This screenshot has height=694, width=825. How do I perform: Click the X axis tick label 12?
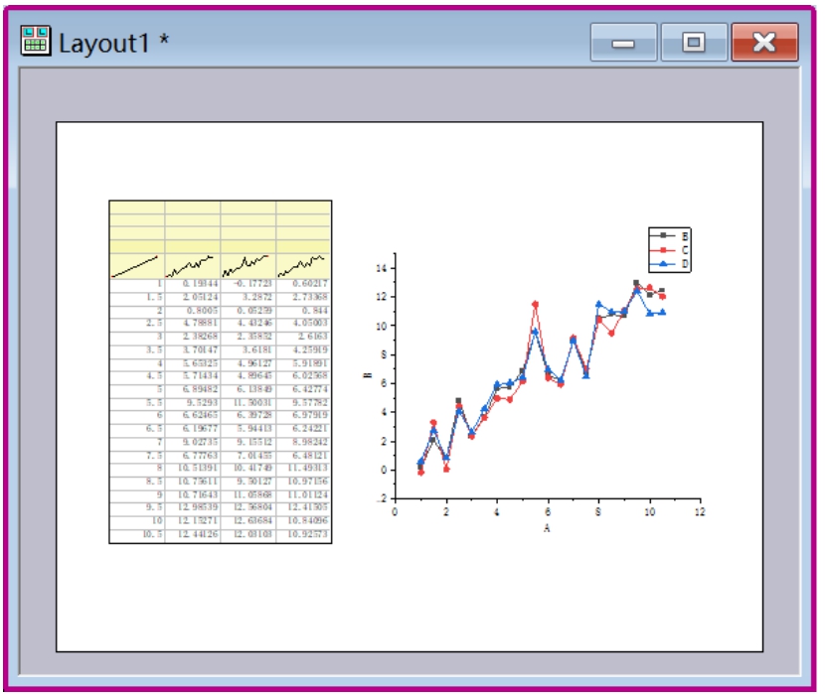pos(700,512)
